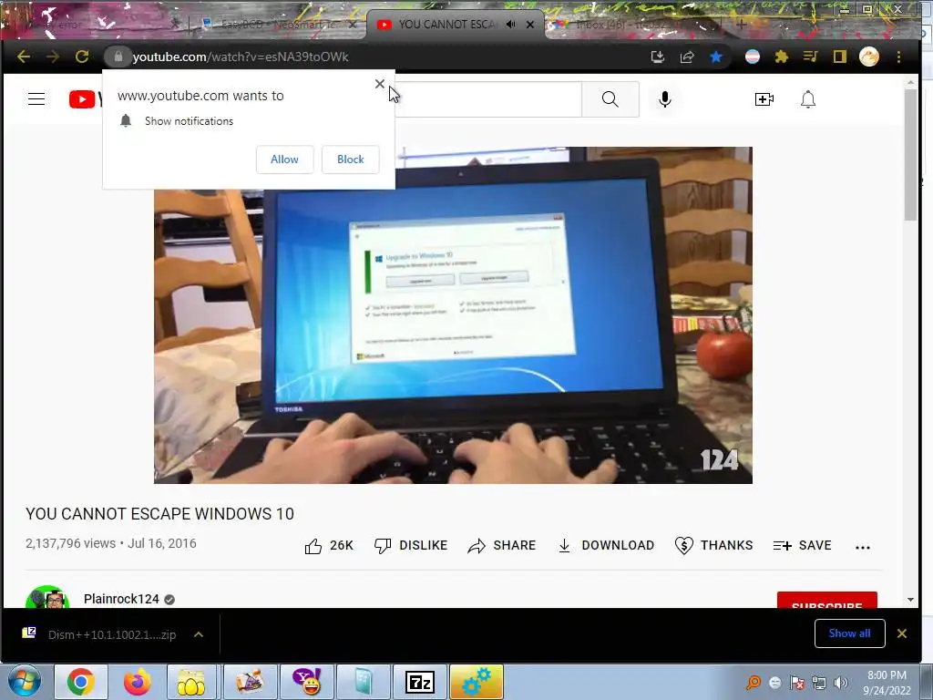Open YouTube notifications bell
Image resolution: width=933 pixels, height=700 pixels.
point(807,98)
